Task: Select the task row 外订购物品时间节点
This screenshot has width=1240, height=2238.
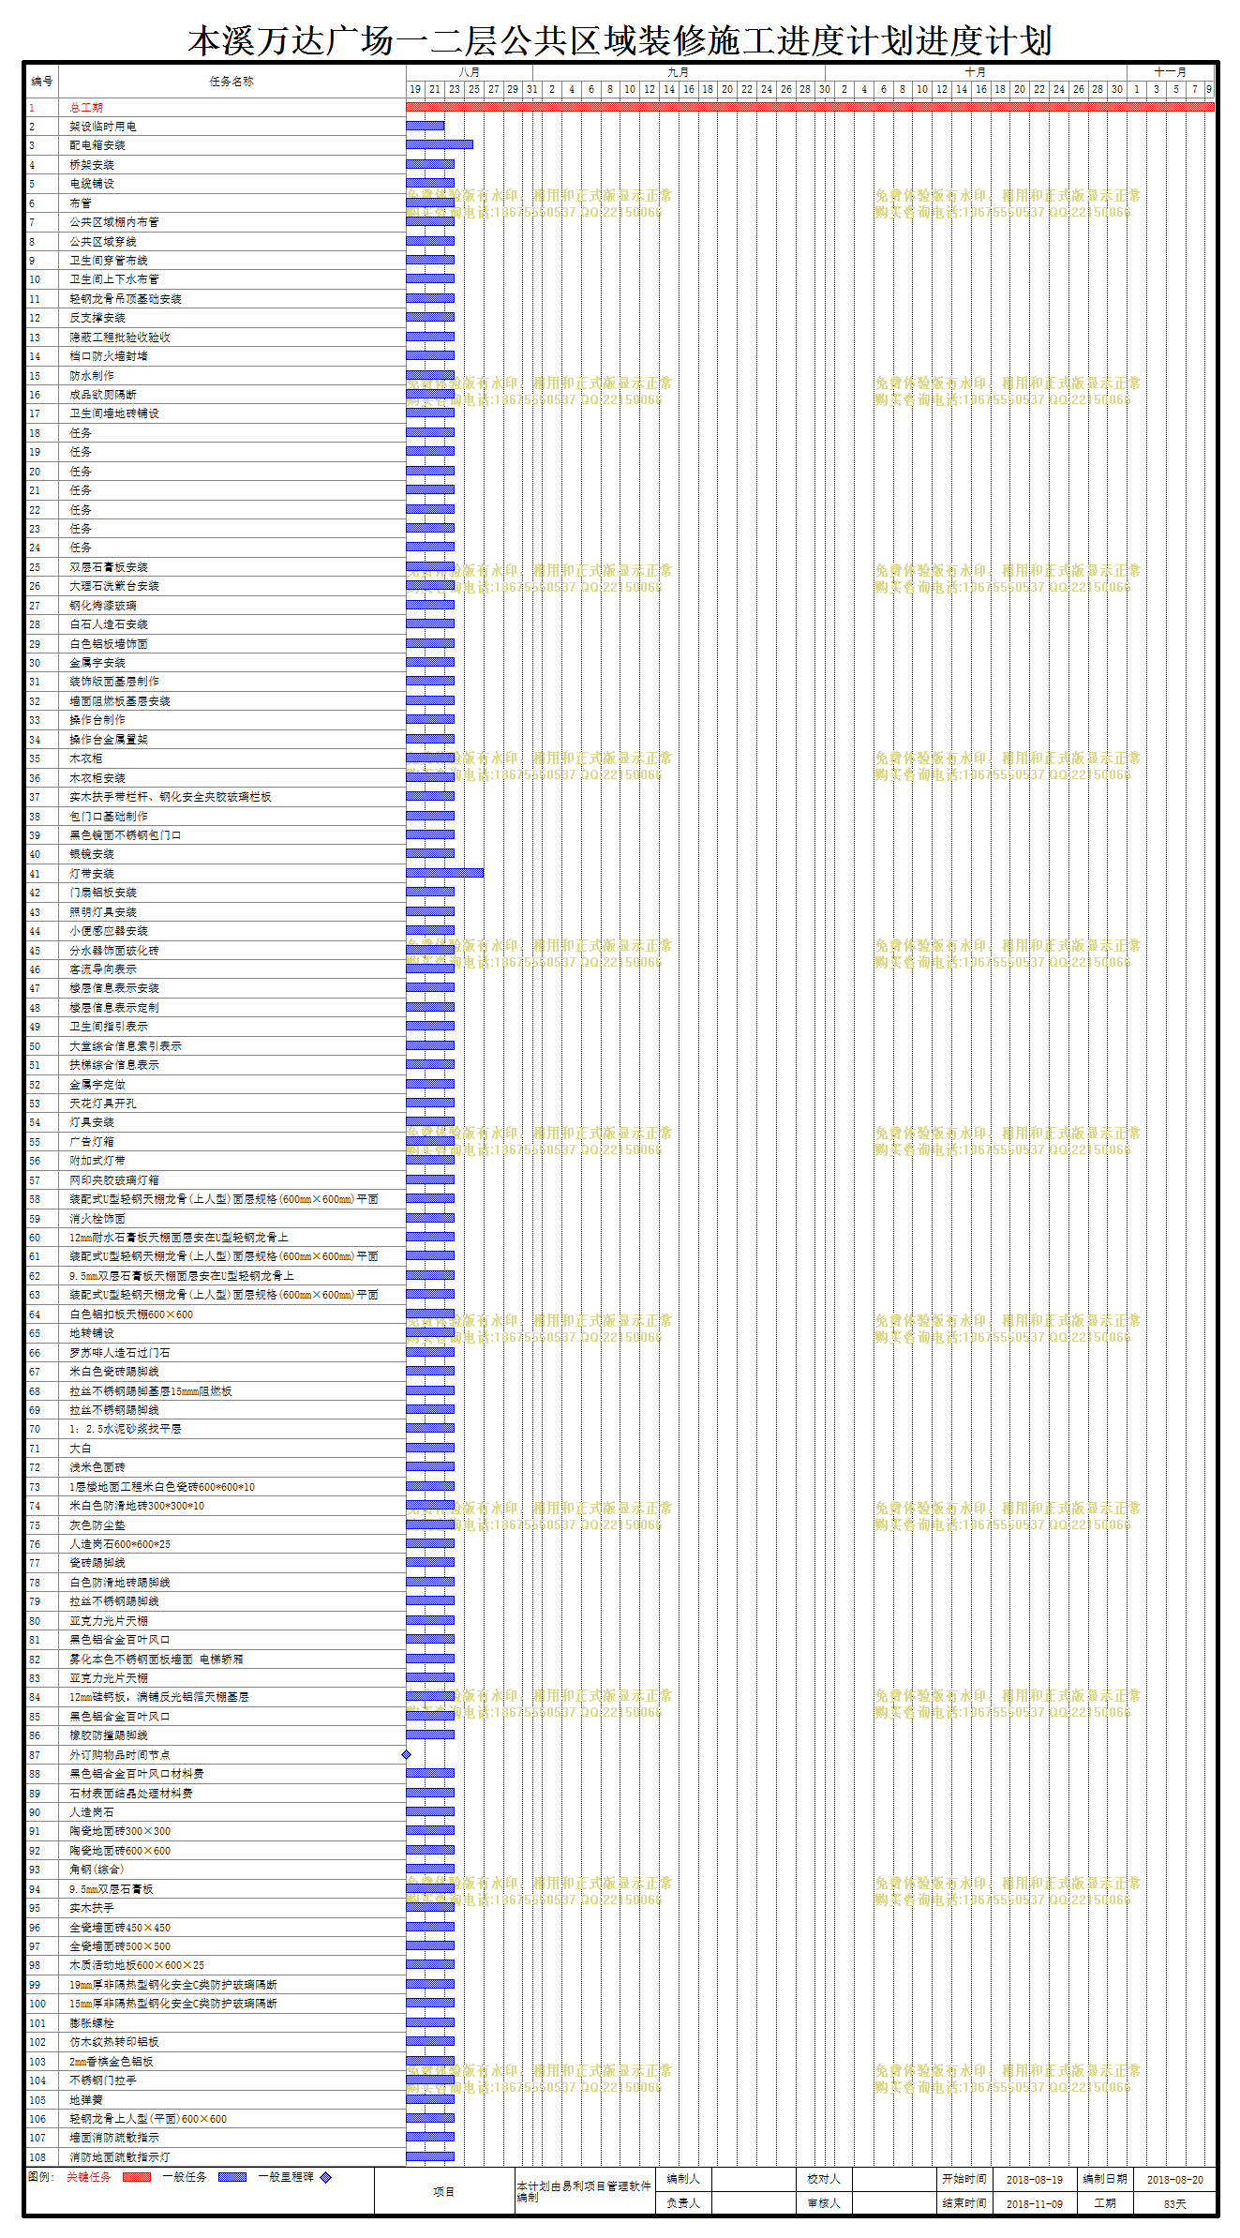Action: 215,1755
